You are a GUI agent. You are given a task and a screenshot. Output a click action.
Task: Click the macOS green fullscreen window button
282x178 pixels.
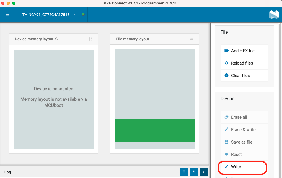[x=14, y=3]
